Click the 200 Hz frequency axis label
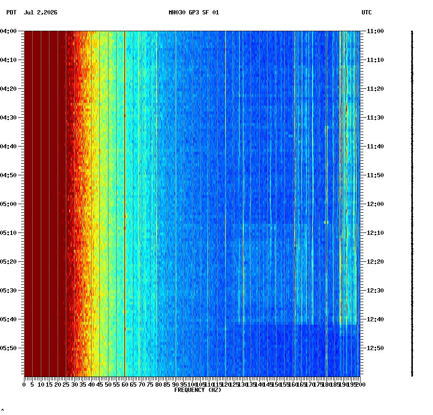Screen dimensions: 433x415 coord(361,385)
